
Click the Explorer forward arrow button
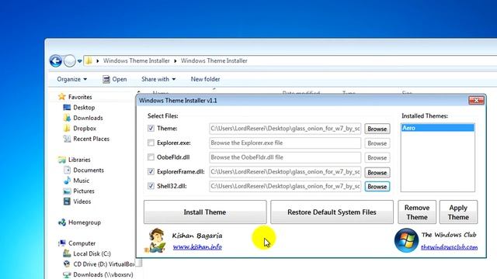(x=69, y=60)
